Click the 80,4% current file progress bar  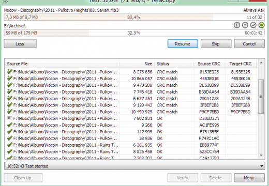click(x=134, y=17)
